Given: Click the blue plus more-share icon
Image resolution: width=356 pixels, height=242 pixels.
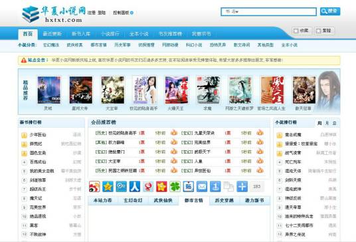Looking at the screenshot, I should point(242,187).
